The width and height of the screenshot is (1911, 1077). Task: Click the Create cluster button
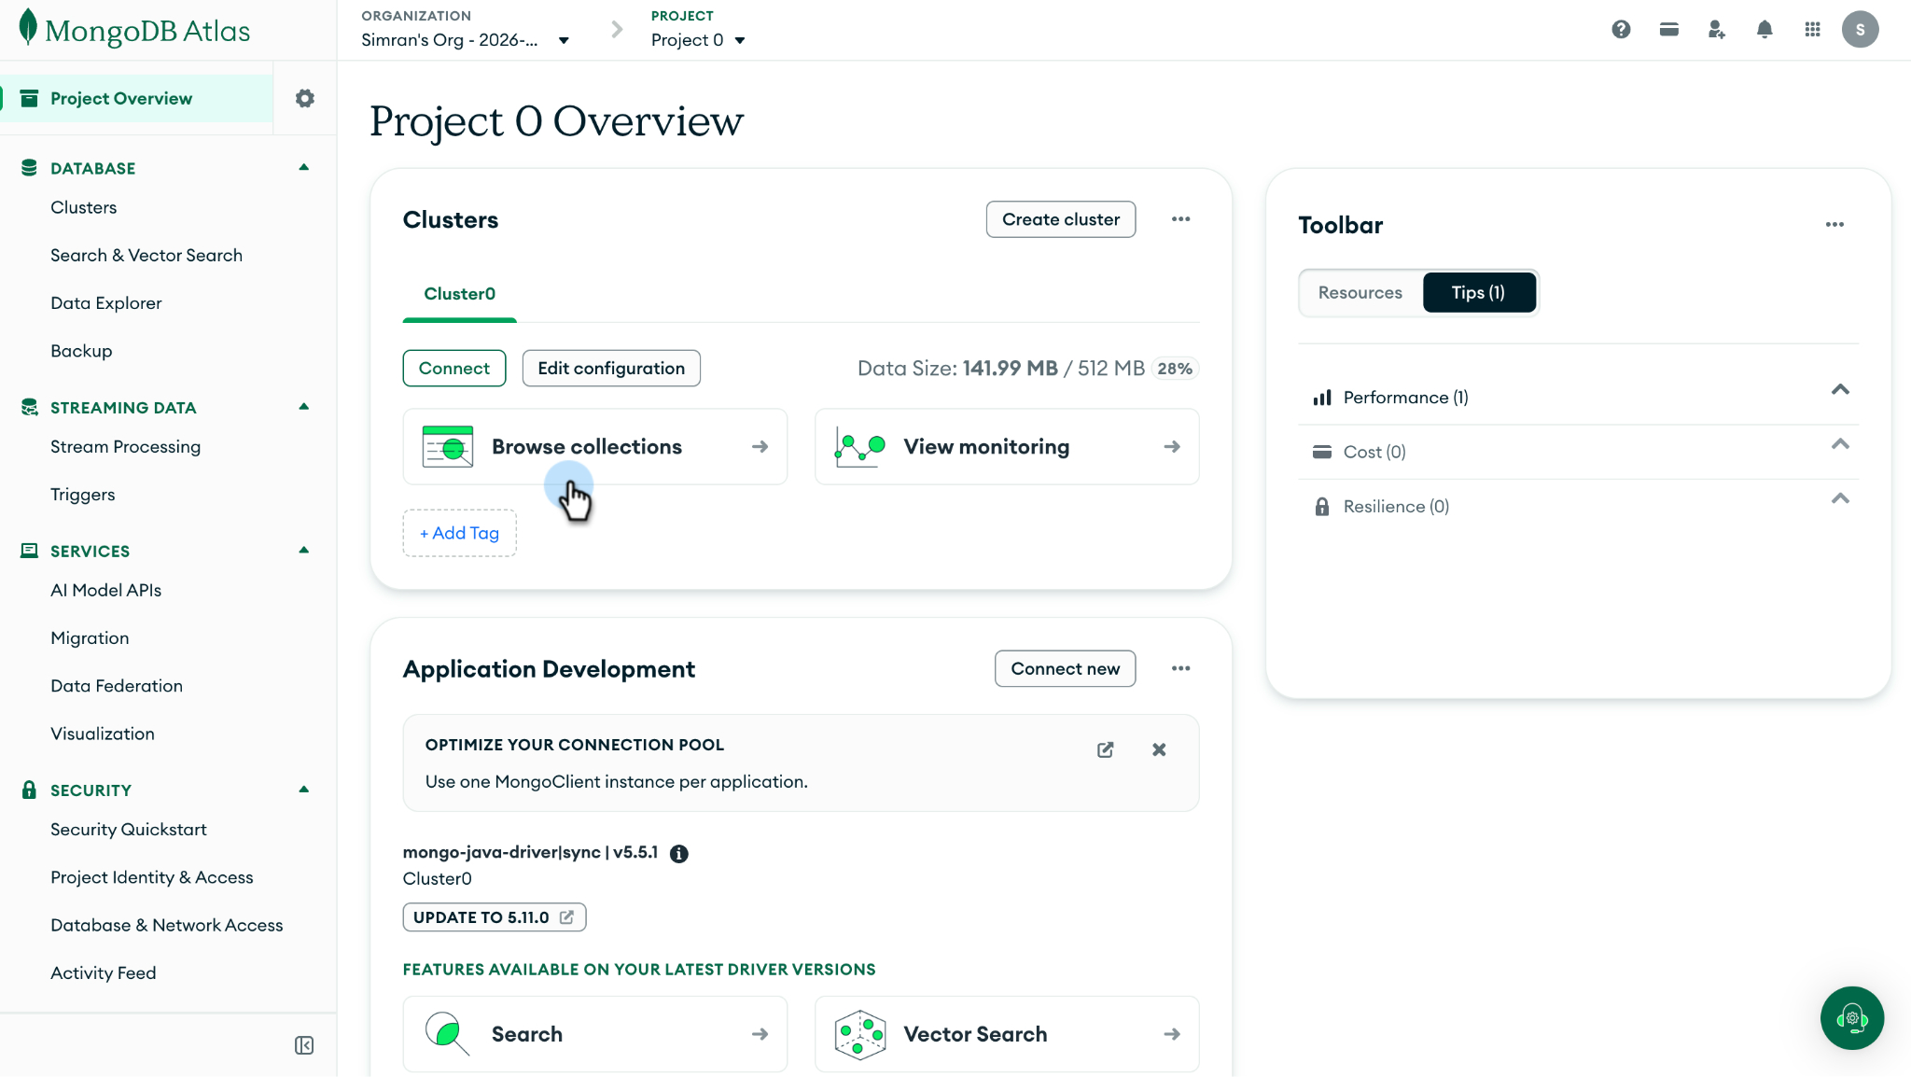point(1061,219)
